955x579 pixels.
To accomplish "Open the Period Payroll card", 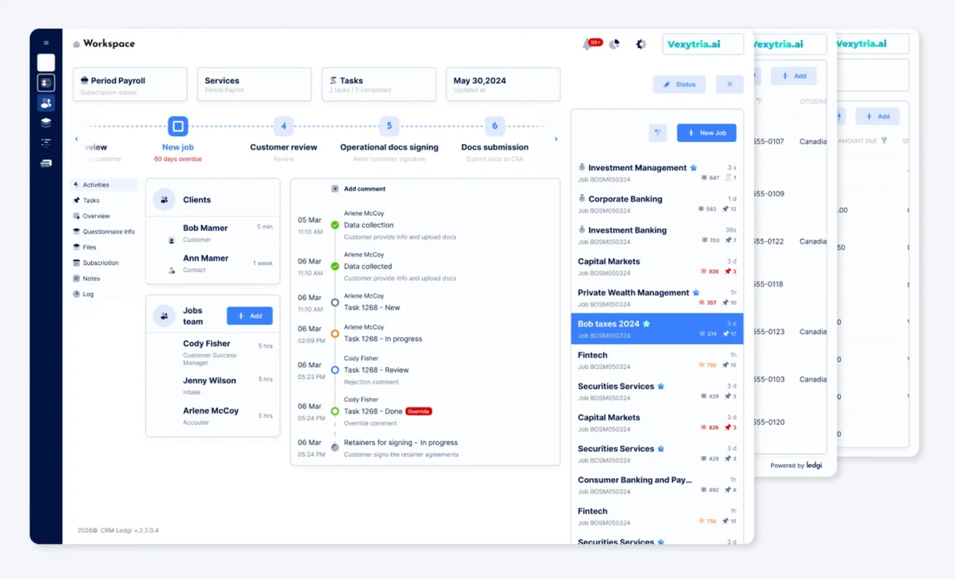I will pyautogui.click(x=130, y=84).
